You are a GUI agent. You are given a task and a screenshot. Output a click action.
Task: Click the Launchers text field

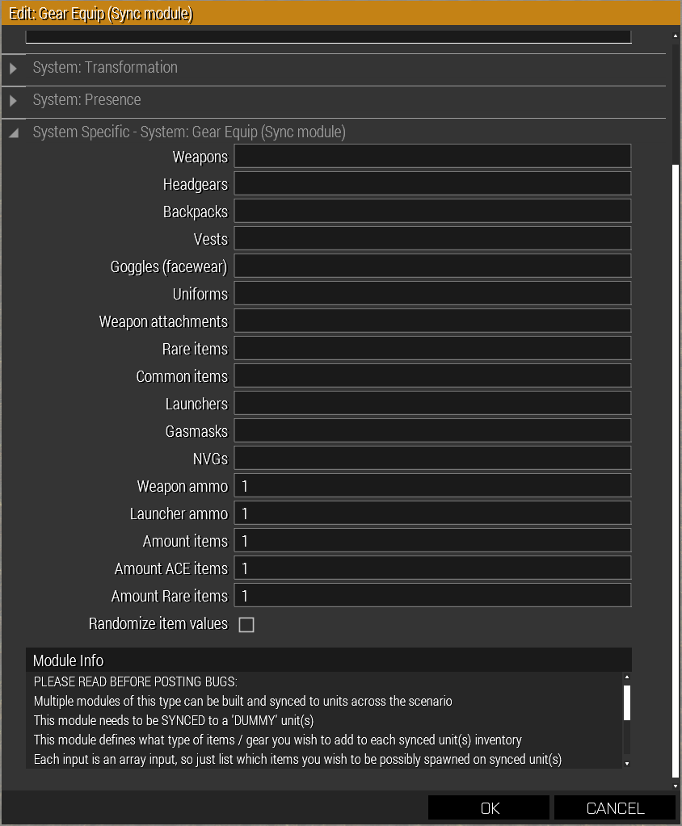(x=432, y=404)
